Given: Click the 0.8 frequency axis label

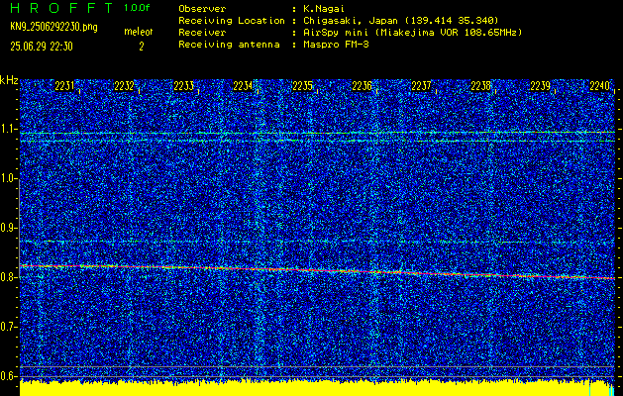Looking at the screenshot, I should pos(9,277).
